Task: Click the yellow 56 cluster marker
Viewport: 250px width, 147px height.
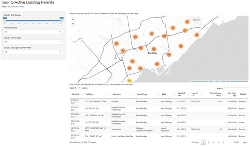Action: (x=129, y=81)
